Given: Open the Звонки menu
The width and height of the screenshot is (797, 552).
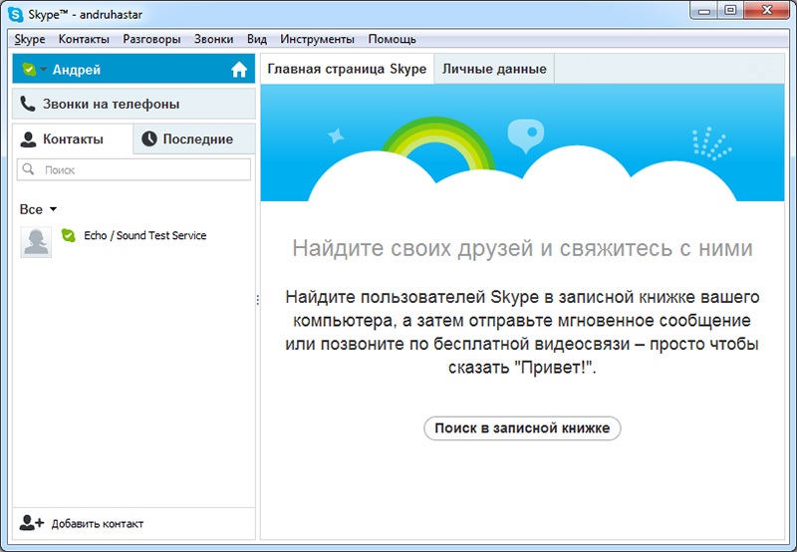Looking at the screenshot, I should tap(213, 39).
